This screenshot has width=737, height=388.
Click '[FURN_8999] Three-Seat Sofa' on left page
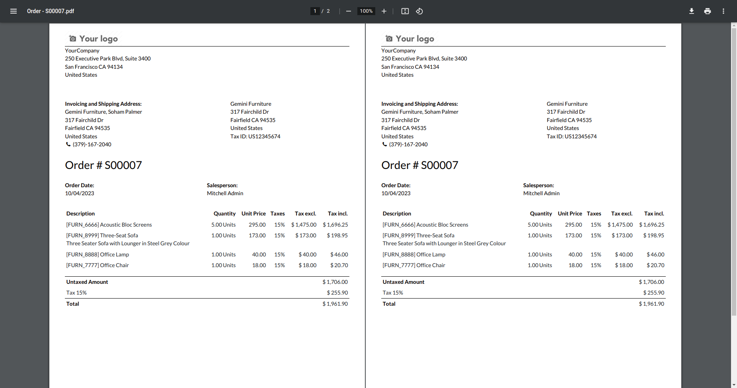(102, 235)
